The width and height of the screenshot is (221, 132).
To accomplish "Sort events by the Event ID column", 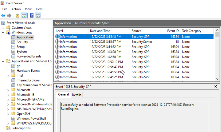I will 173,31.
